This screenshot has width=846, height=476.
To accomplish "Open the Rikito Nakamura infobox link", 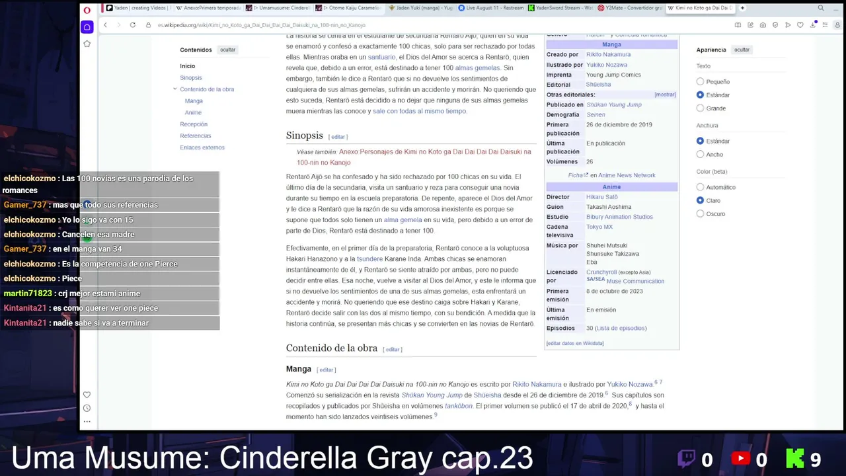I will [x=608, y=54].
